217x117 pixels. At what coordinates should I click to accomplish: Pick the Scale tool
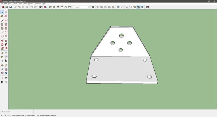(x=2, y=49)
